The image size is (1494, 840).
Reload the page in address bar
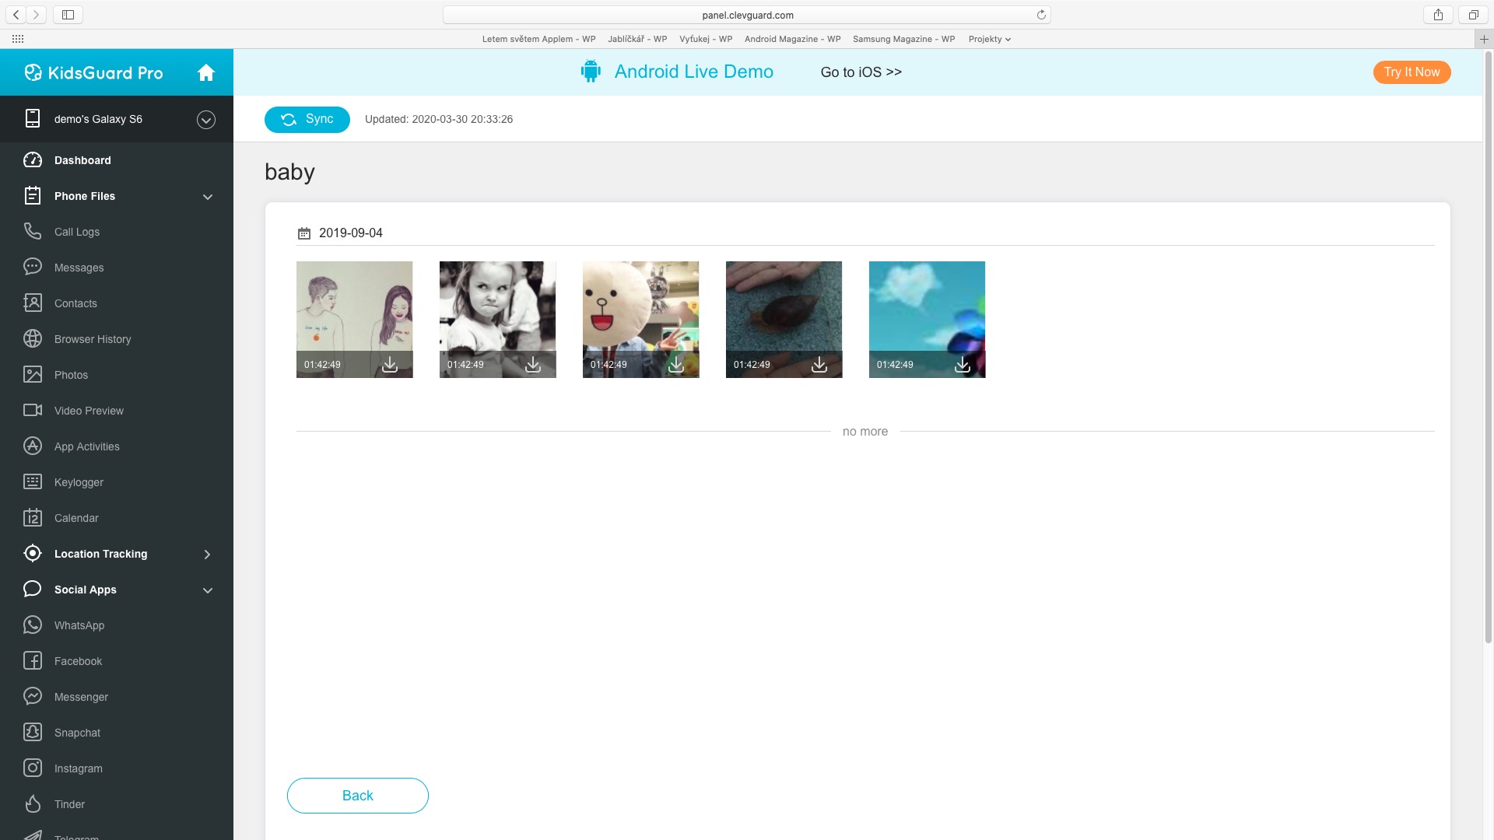(x=1041, y=15)
